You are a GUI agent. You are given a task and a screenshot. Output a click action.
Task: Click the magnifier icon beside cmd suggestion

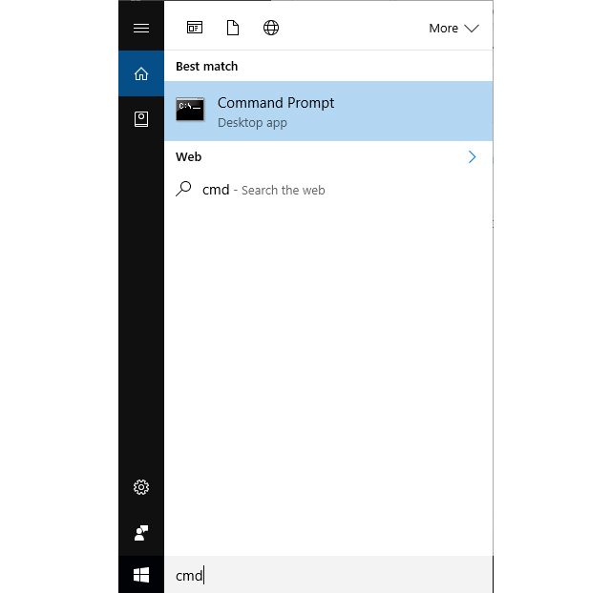[x=184, y=189]
